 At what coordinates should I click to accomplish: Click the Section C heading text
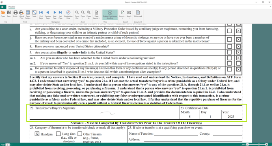[136, 123]
